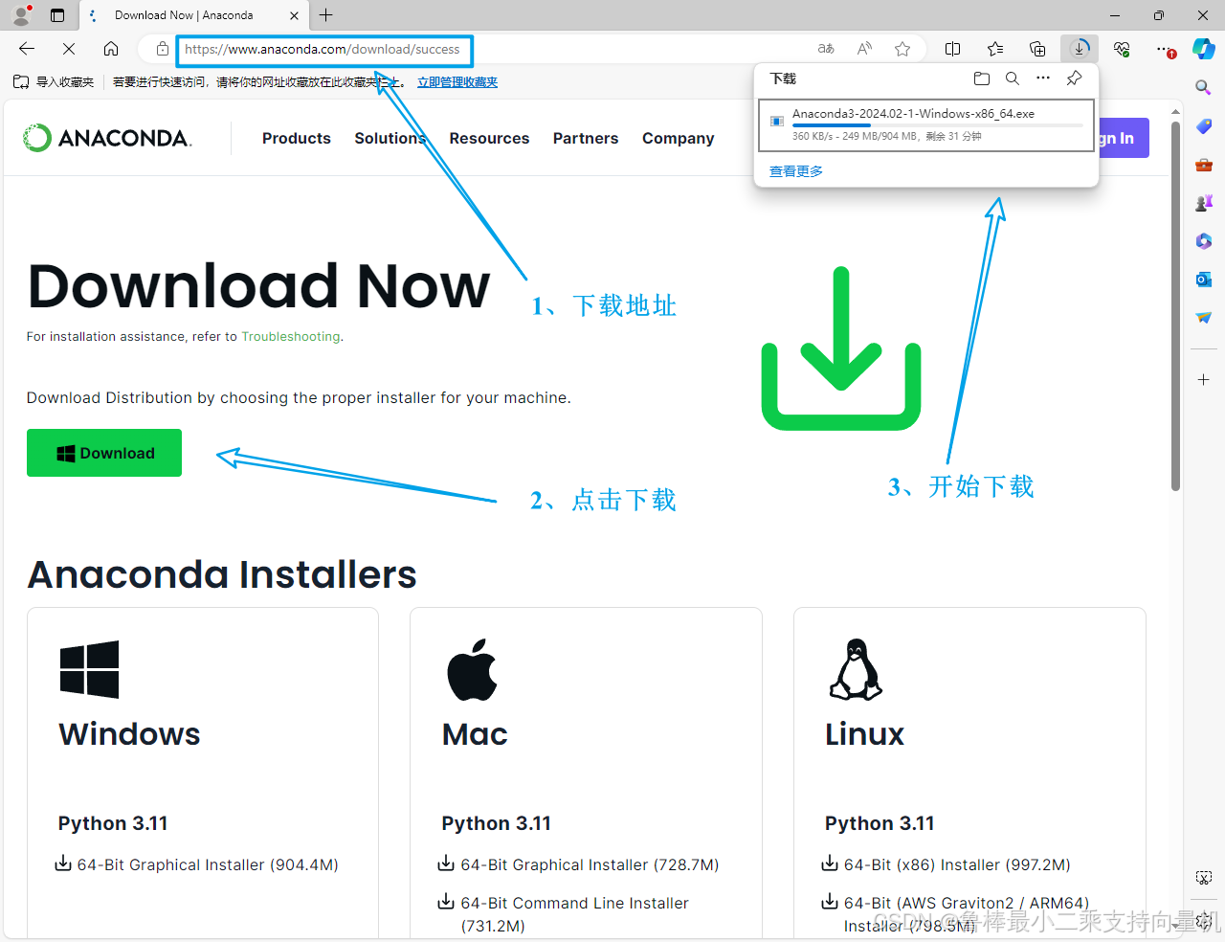Click the address bar URL field
1225x942 pixels.
point(323,50)
